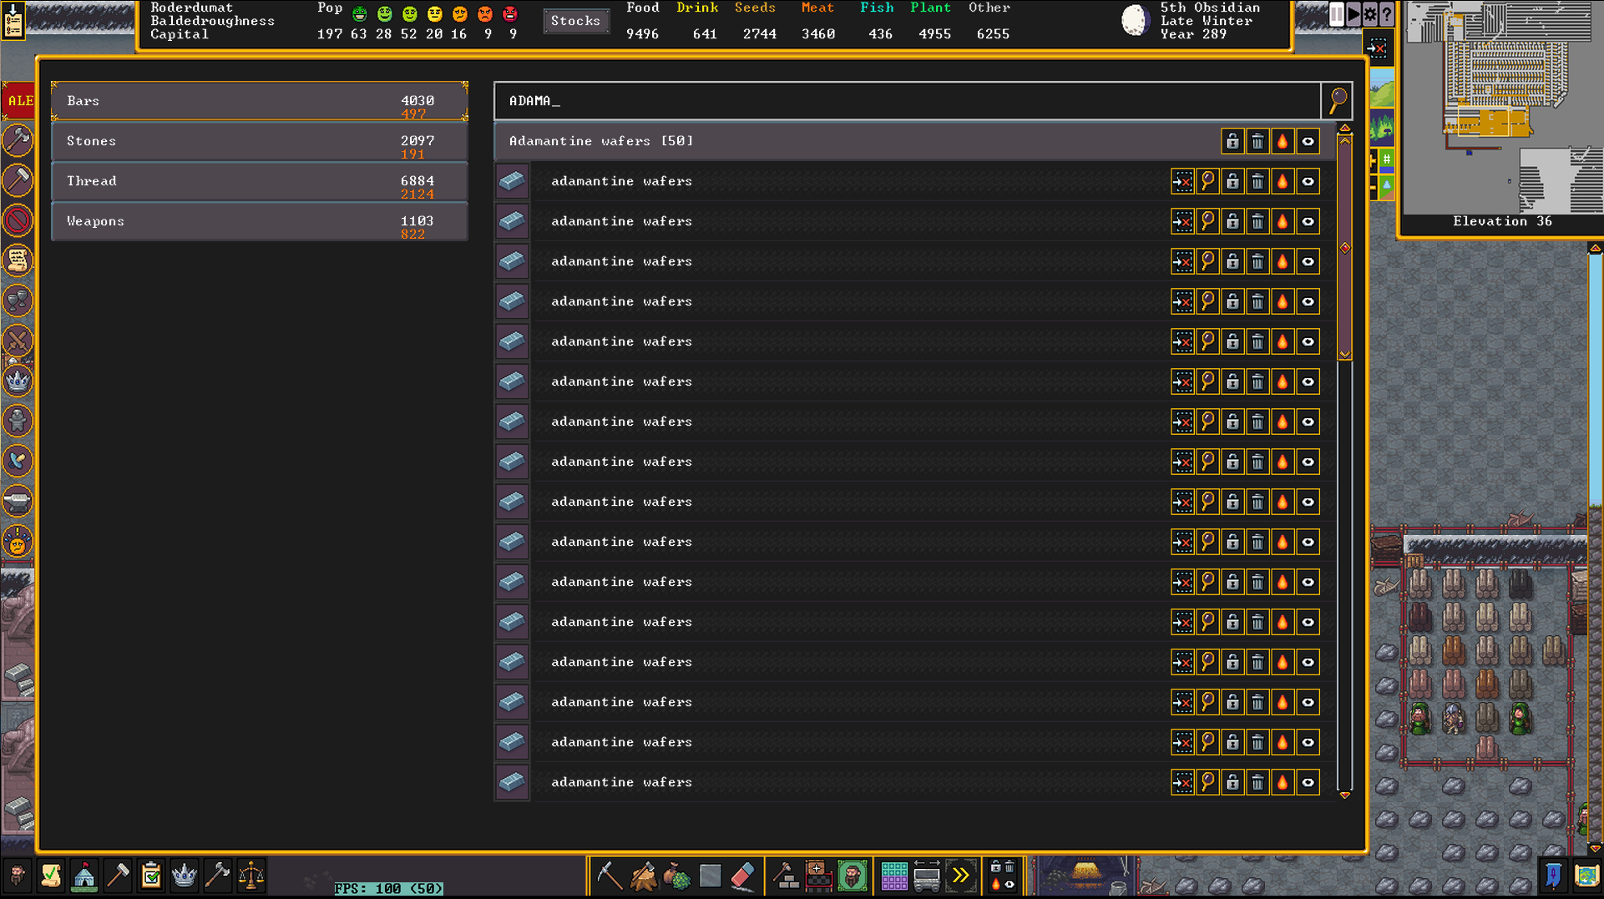Open work orders clipboard icon
Image resolution: width=1604 pixels, height=899 pixels.
pos(151,876)
